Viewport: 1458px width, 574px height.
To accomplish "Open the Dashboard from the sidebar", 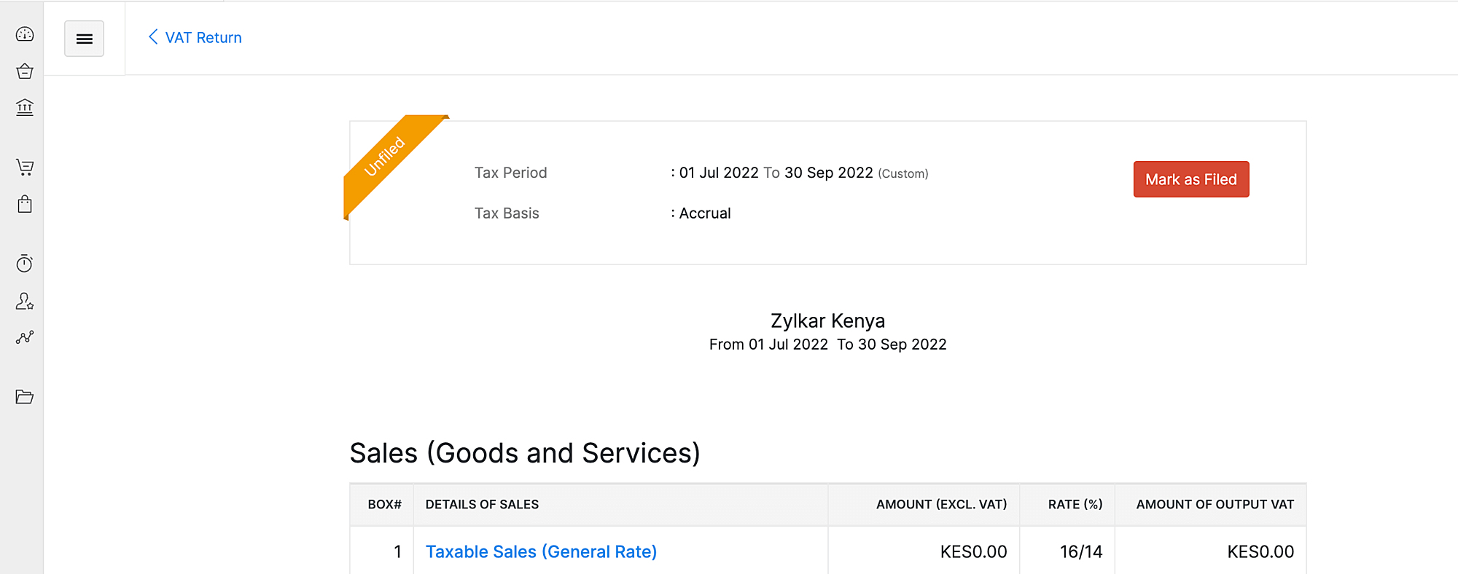I will pos(25,34).
